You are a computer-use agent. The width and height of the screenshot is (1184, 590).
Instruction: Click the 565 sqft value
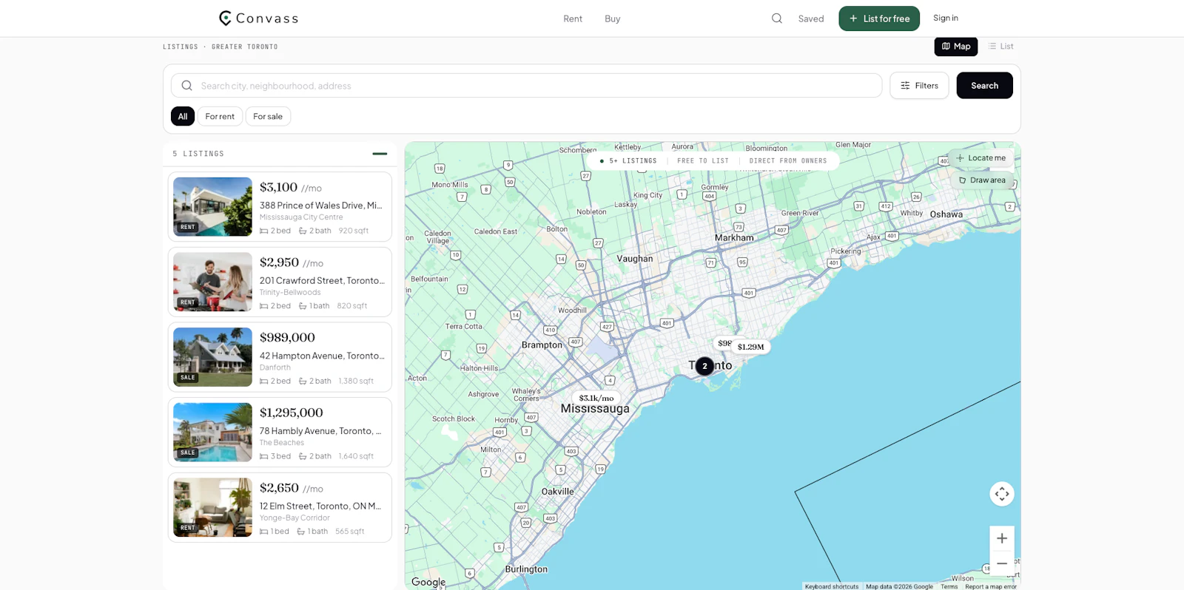(350, 532)
